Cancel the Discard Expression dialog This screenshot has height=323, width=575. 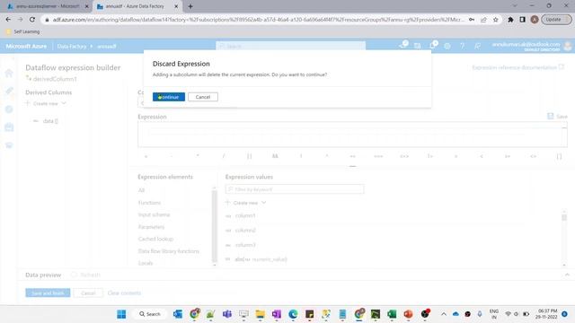(x=203, y=97)
